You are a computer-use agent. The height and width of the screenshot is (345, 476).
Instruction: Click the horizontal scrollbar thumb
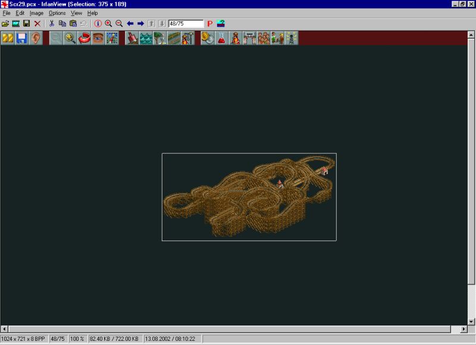tap(230, 328)
